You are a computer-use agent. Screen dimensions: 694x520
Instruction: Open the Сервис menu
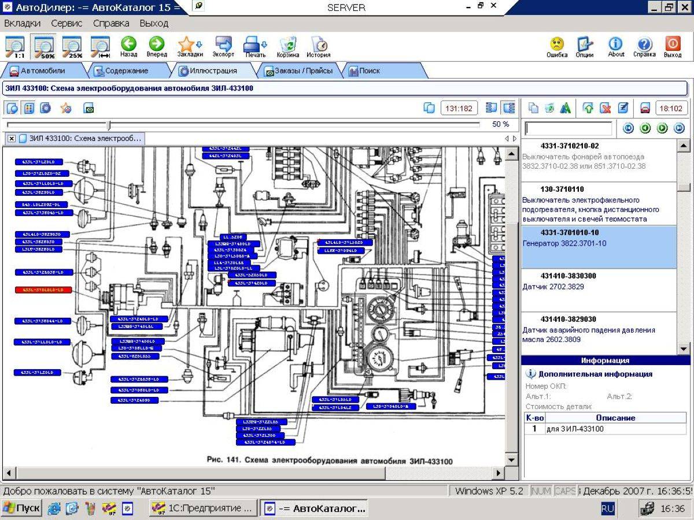pos(67,24)
